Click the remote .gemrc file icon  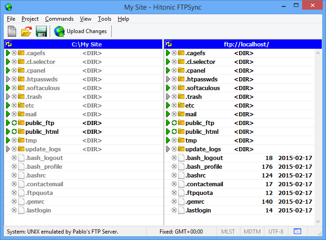(x=182, y=201)
